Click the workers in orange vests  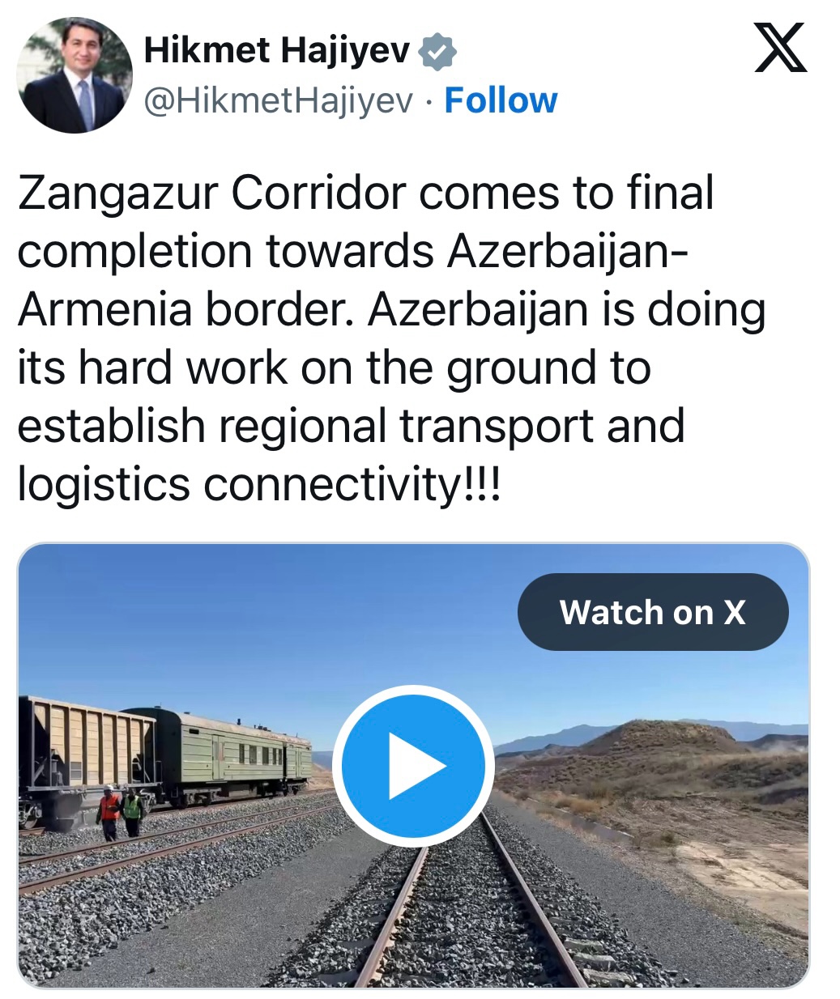coord(120,811)
